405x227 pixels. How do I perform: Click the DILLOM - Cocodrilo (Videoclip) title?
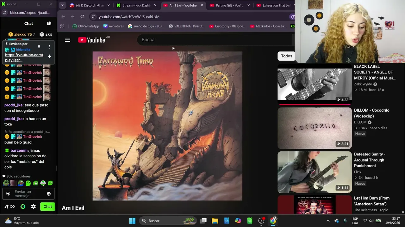372,113
